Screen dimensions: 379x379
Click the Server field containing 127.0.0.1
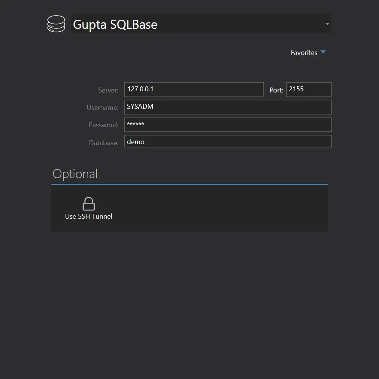point(194,89)
